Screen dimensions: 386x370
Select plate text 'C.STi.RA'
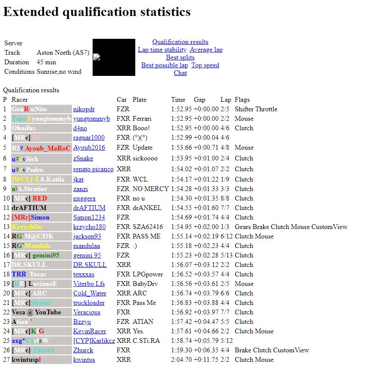click(146, 341)
